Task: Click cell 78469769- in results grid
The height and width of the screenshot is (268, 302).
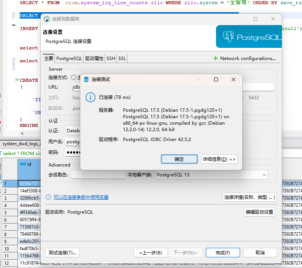Action: pos(29,234)
